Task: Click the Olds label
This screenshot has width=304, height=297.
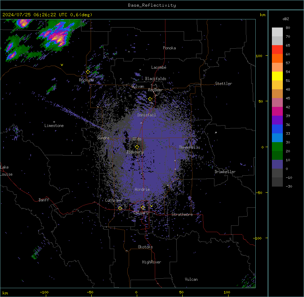Action: point(137,139)
